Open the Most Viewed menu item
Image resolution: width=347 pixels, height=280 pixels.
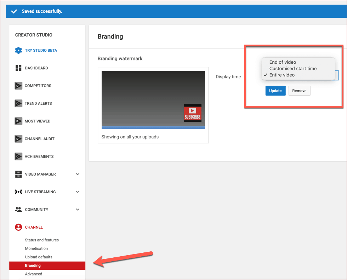[x=38, y=121]
